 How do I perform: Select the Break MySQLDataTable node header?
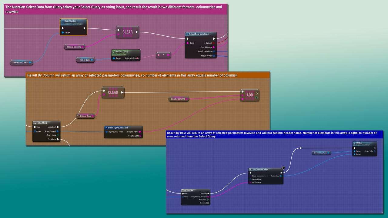point(123,128)
